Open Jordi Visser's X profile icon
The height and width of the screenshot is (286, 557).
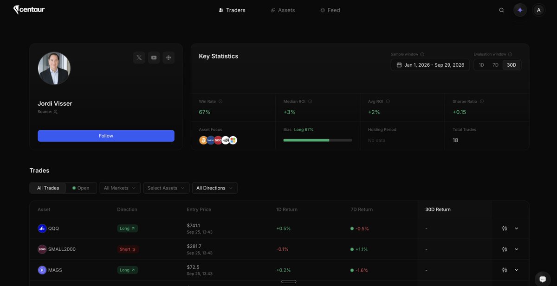[x=139, y=57]
